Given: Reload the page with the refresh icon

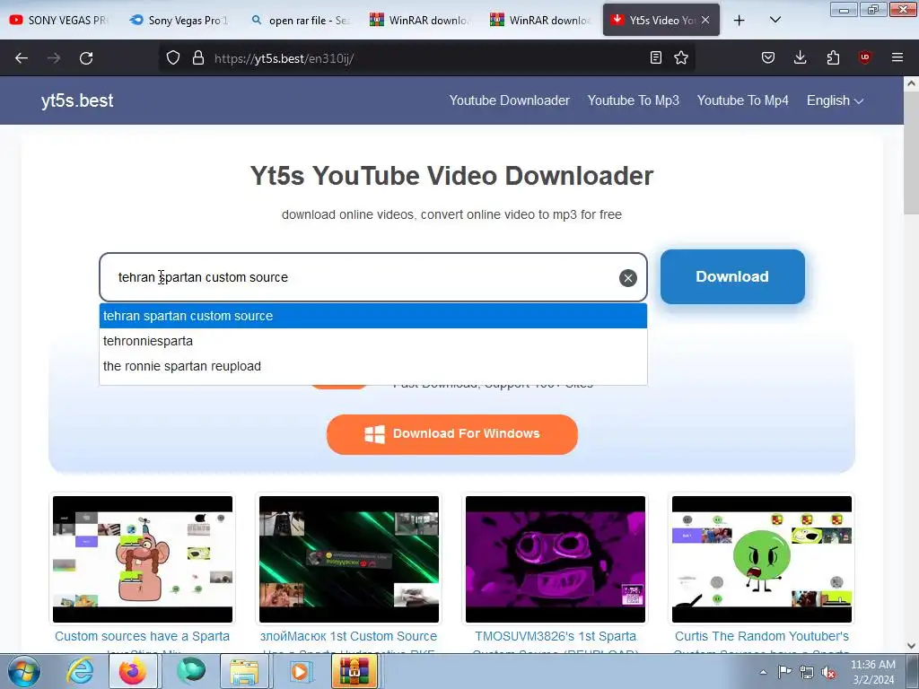Looking at the screenshot, I should 86,58.
